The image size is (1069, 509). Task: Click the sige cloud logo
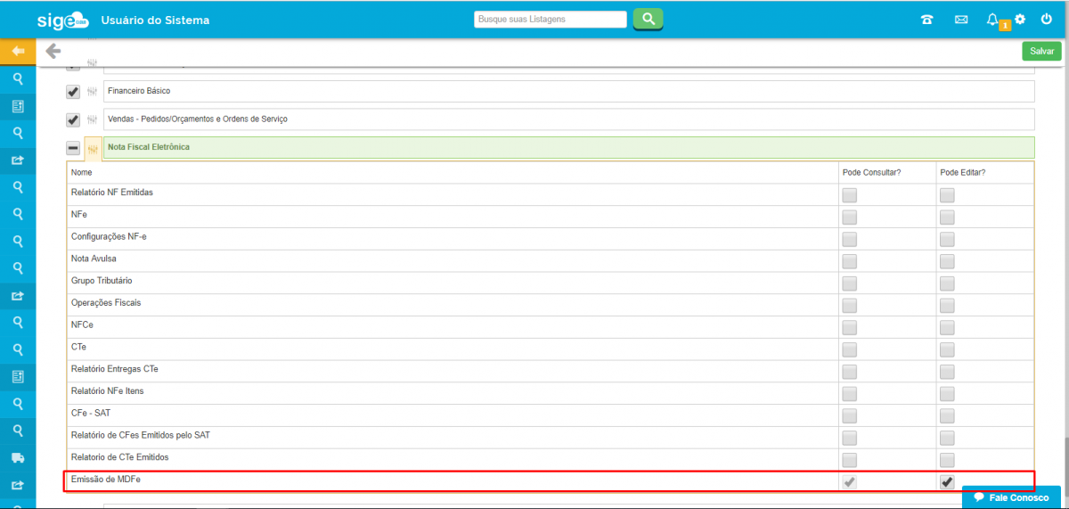(62, 20)
